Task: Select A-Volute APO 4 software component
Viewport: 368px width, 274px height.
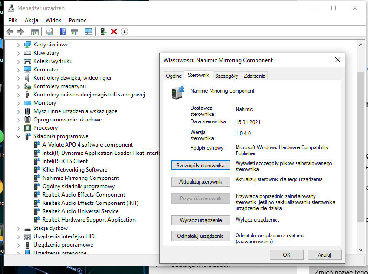Action: click(87, 145)
